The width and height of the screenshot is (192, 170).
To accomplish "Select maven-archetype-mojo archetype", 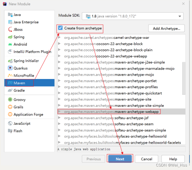I will (121, 75).
